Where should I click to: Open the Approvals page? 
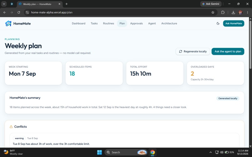136,23
